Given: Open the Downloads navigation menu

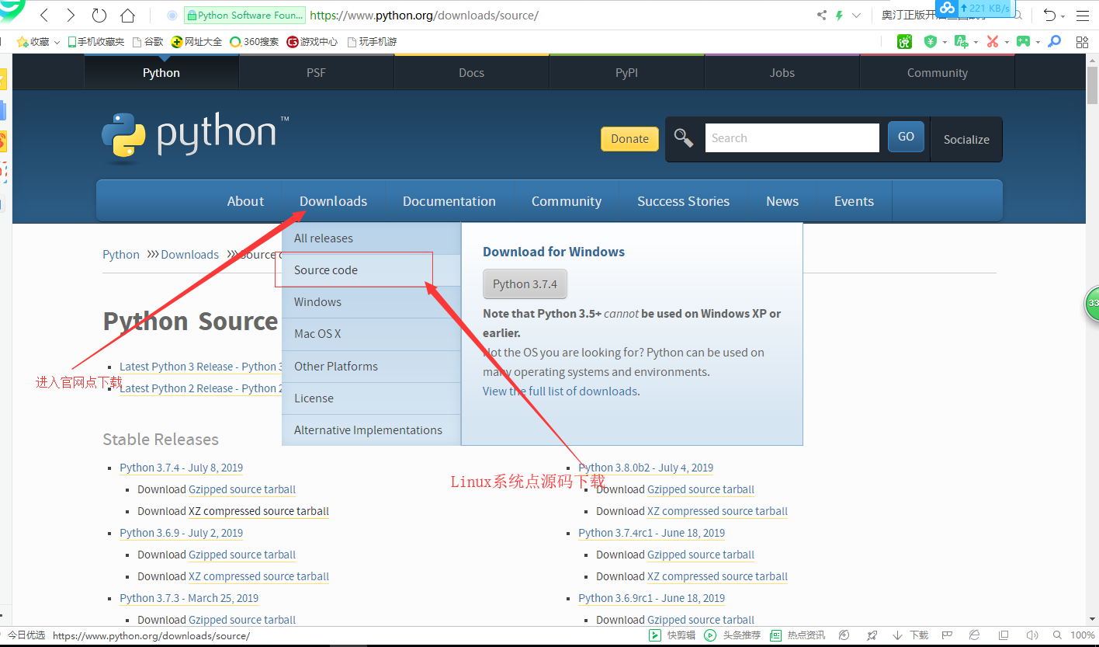Looking at the screenshot, I should click(x=333, y=201).
